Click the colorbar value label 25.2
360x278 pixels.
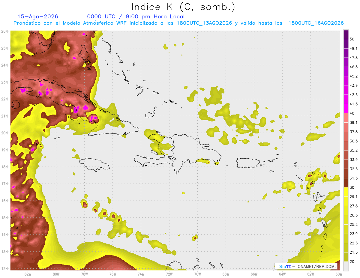pyautogui.click(x=353, y=224)
